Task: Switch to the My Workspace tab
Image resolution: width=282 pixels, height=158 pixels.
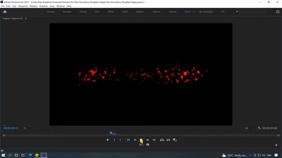Action: [x=206, y=12]
